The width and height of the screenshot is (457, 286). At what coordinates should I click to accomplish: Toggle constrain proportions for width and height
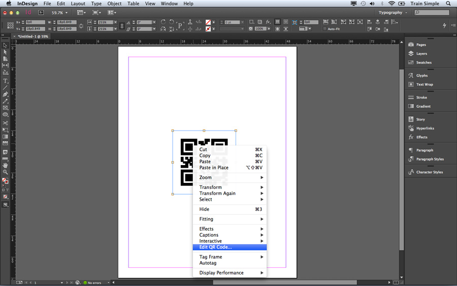pos(81,26)
